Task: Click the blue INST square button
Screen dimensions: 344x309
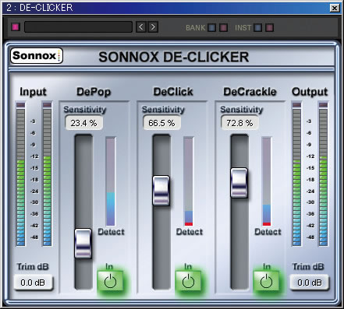Action: 258,27
